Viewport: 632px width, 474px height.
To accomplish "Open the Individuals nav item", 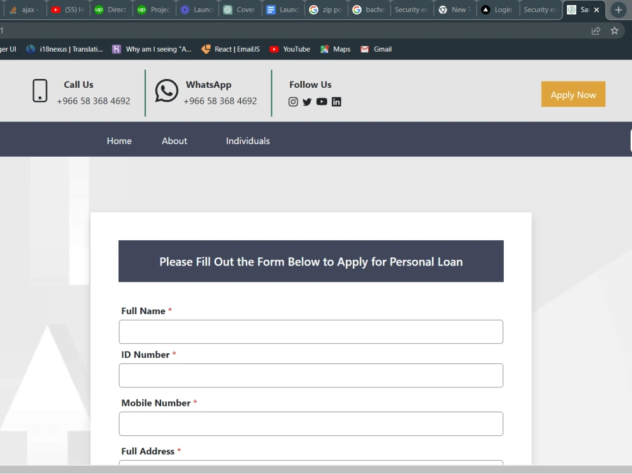I will pyautogui.click(x=248, y=141).
